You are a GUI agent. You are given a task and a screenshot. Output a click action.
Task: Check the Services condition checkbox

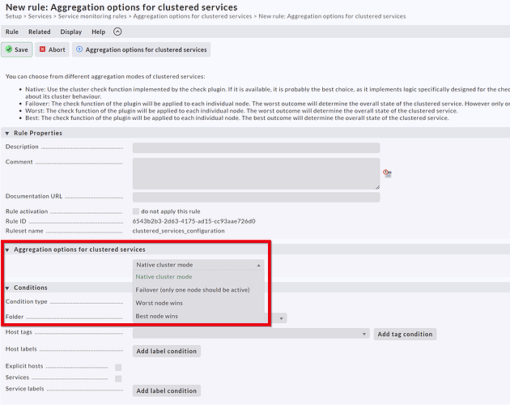coord(118,378)
